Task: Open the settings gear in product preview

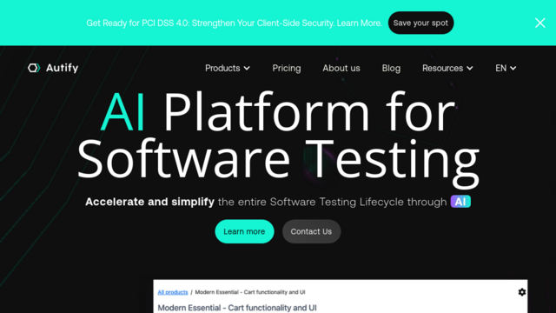Action: click(x=521, y=292)
